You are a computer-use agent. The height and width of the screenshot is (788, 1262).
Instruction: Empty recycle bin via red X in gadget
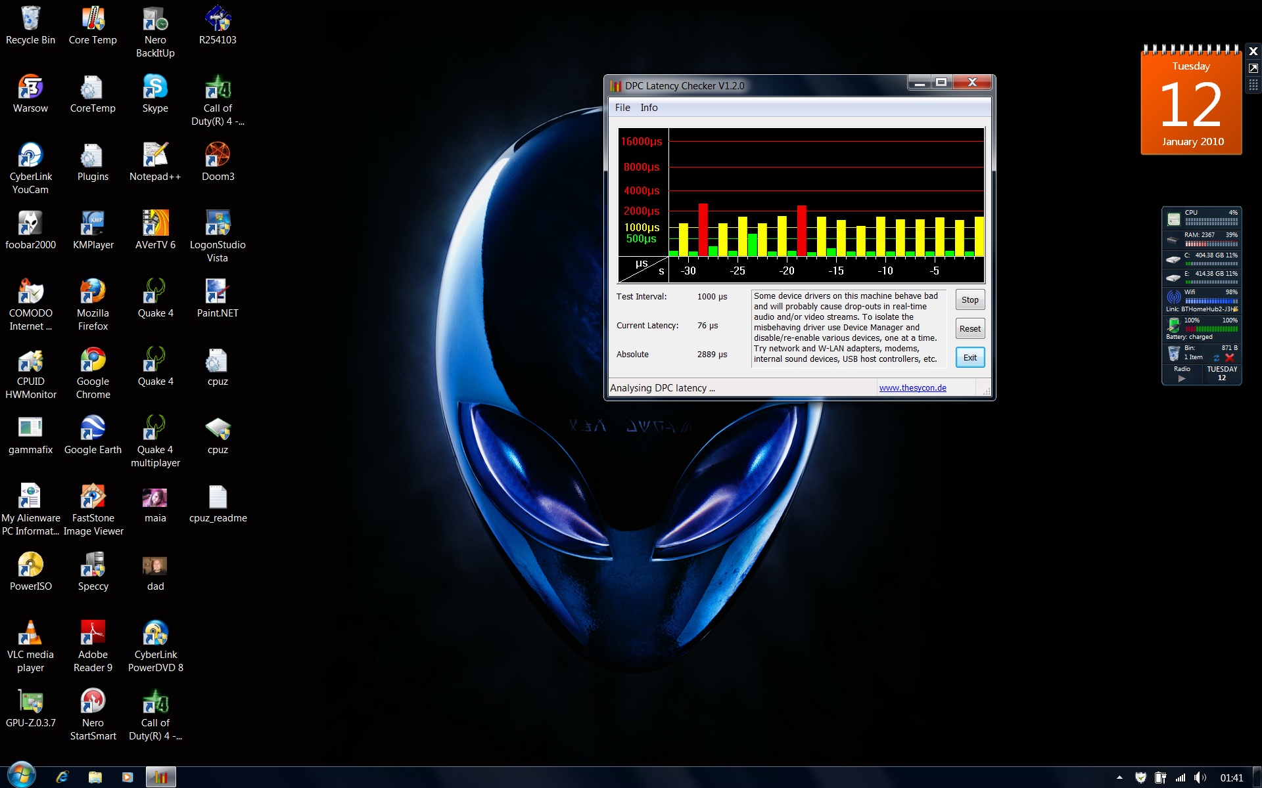tap(1229, 358)
